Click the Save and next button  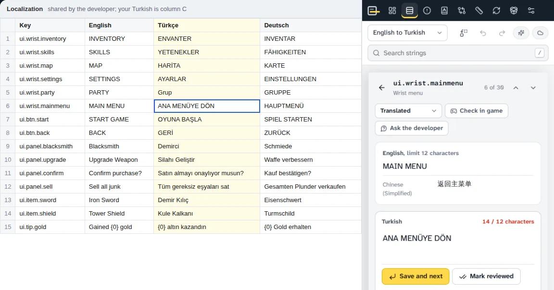point(415,276)
